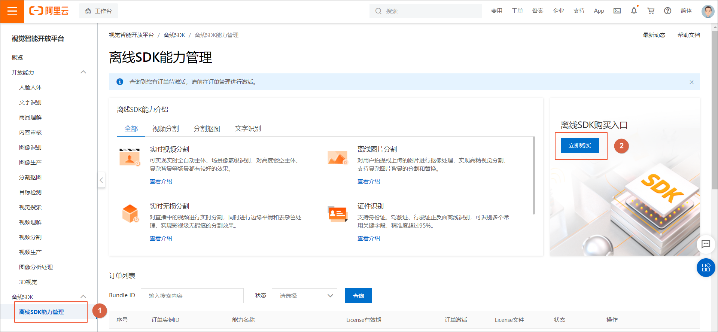Open 支持 in the top navigation
This screenshot has width=718, height=332.
[579, 11]
